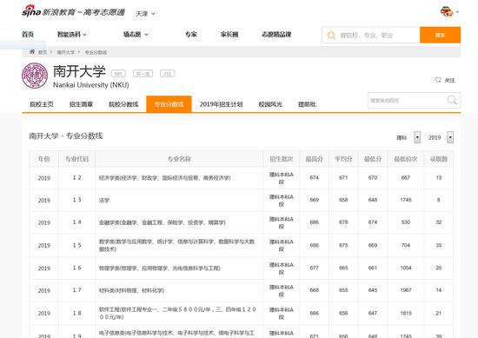Click the 南开大学 - 专业分数线 heading
The height and width of the screenshot is (338, 478).
[x=66, y=136]
